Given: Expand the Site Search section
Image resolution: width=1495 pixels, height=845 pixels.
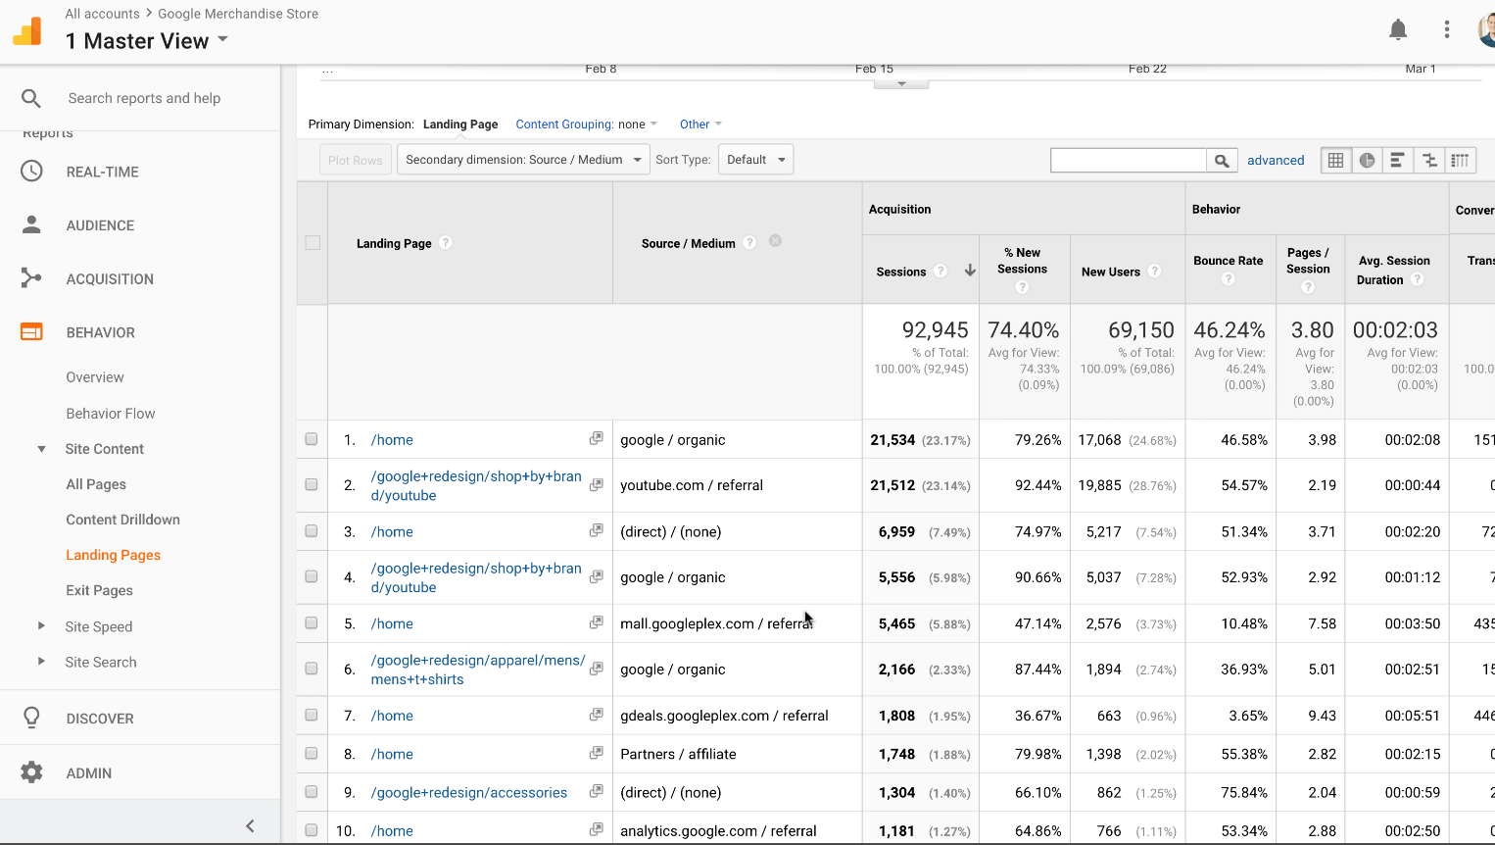Looking at the screenshot, I should [41, 661].
